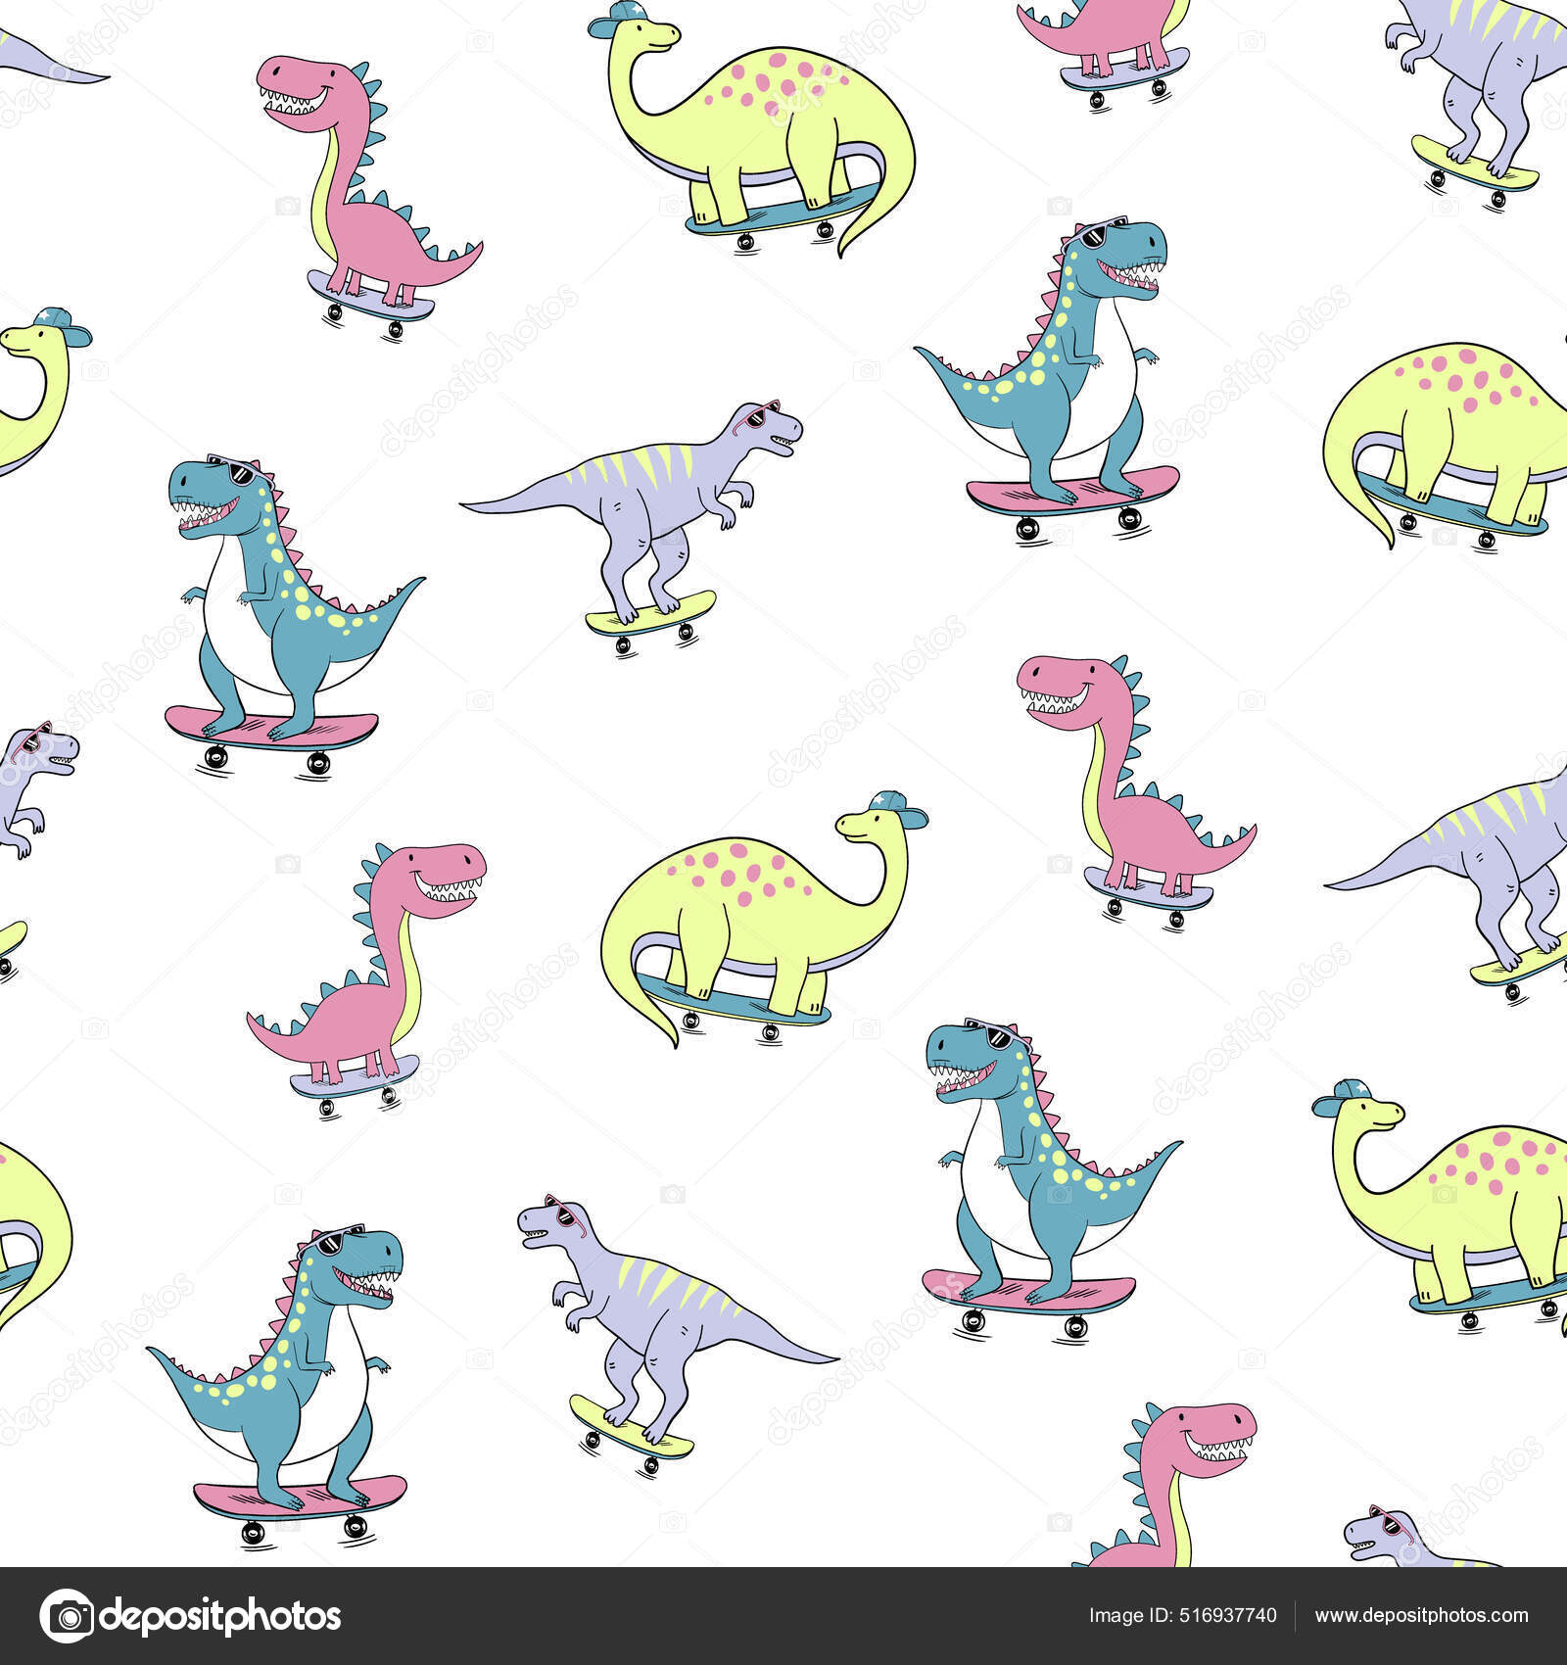Image resolution: width=1567 pixels, height=1665 pixels.
Task: Select the bottom-left blue T-Rex on pink skateboard
Action: point(313,1371)
